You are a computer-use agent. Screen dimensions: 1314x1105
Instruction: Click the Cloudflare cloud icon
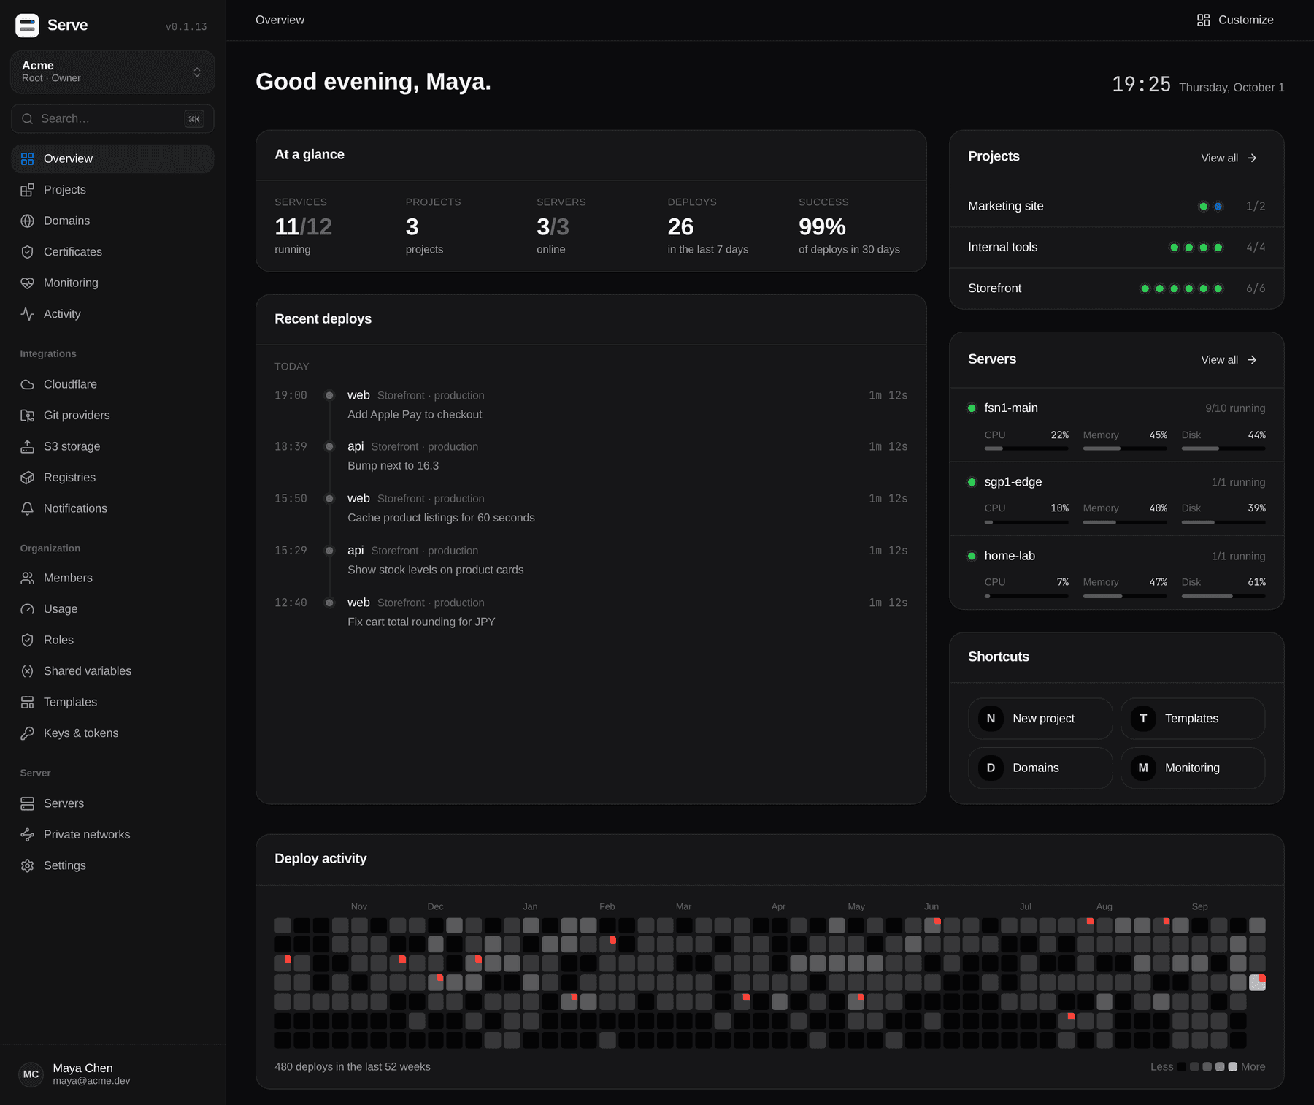(27, 384)
